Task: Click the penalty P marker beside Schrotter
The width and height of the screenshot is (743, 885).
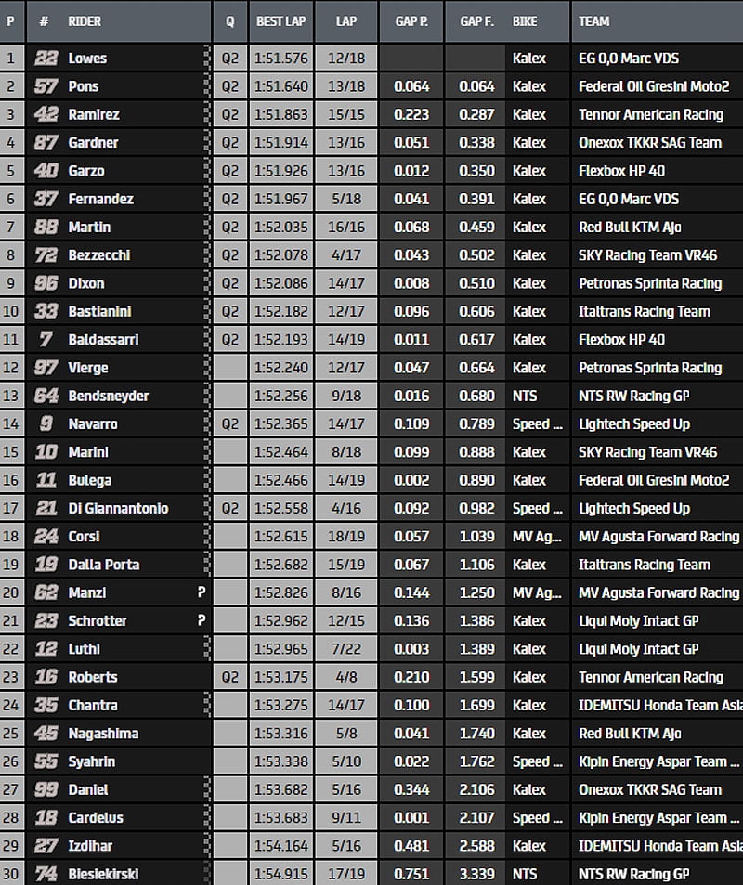Action: tap(201, 620)
